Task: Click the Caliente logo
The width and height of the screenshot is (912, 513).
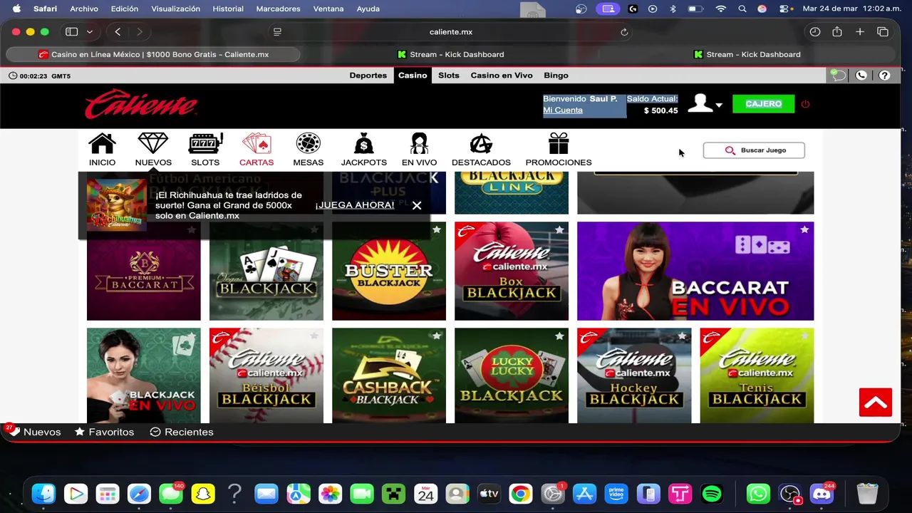Action: click(141, 104)
